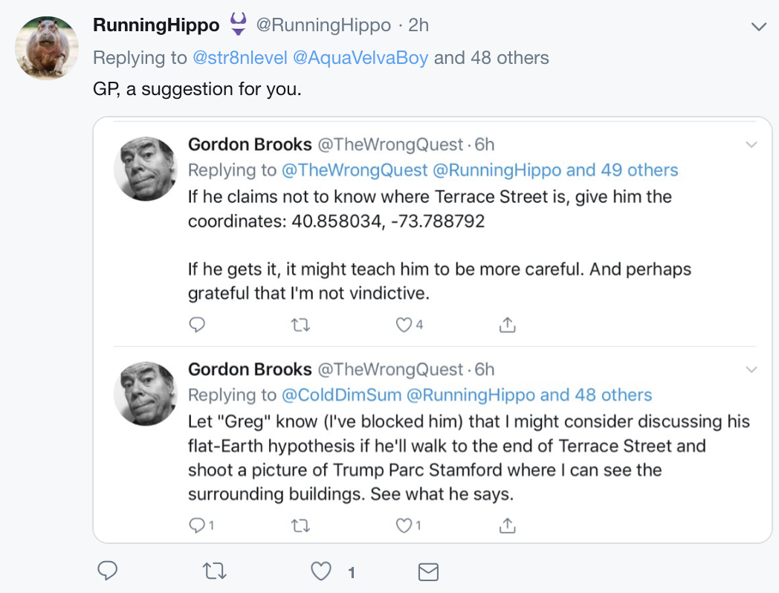
Task: Open the @AquaVelvaBoy profile link
Action: click(x=361, y=58)
